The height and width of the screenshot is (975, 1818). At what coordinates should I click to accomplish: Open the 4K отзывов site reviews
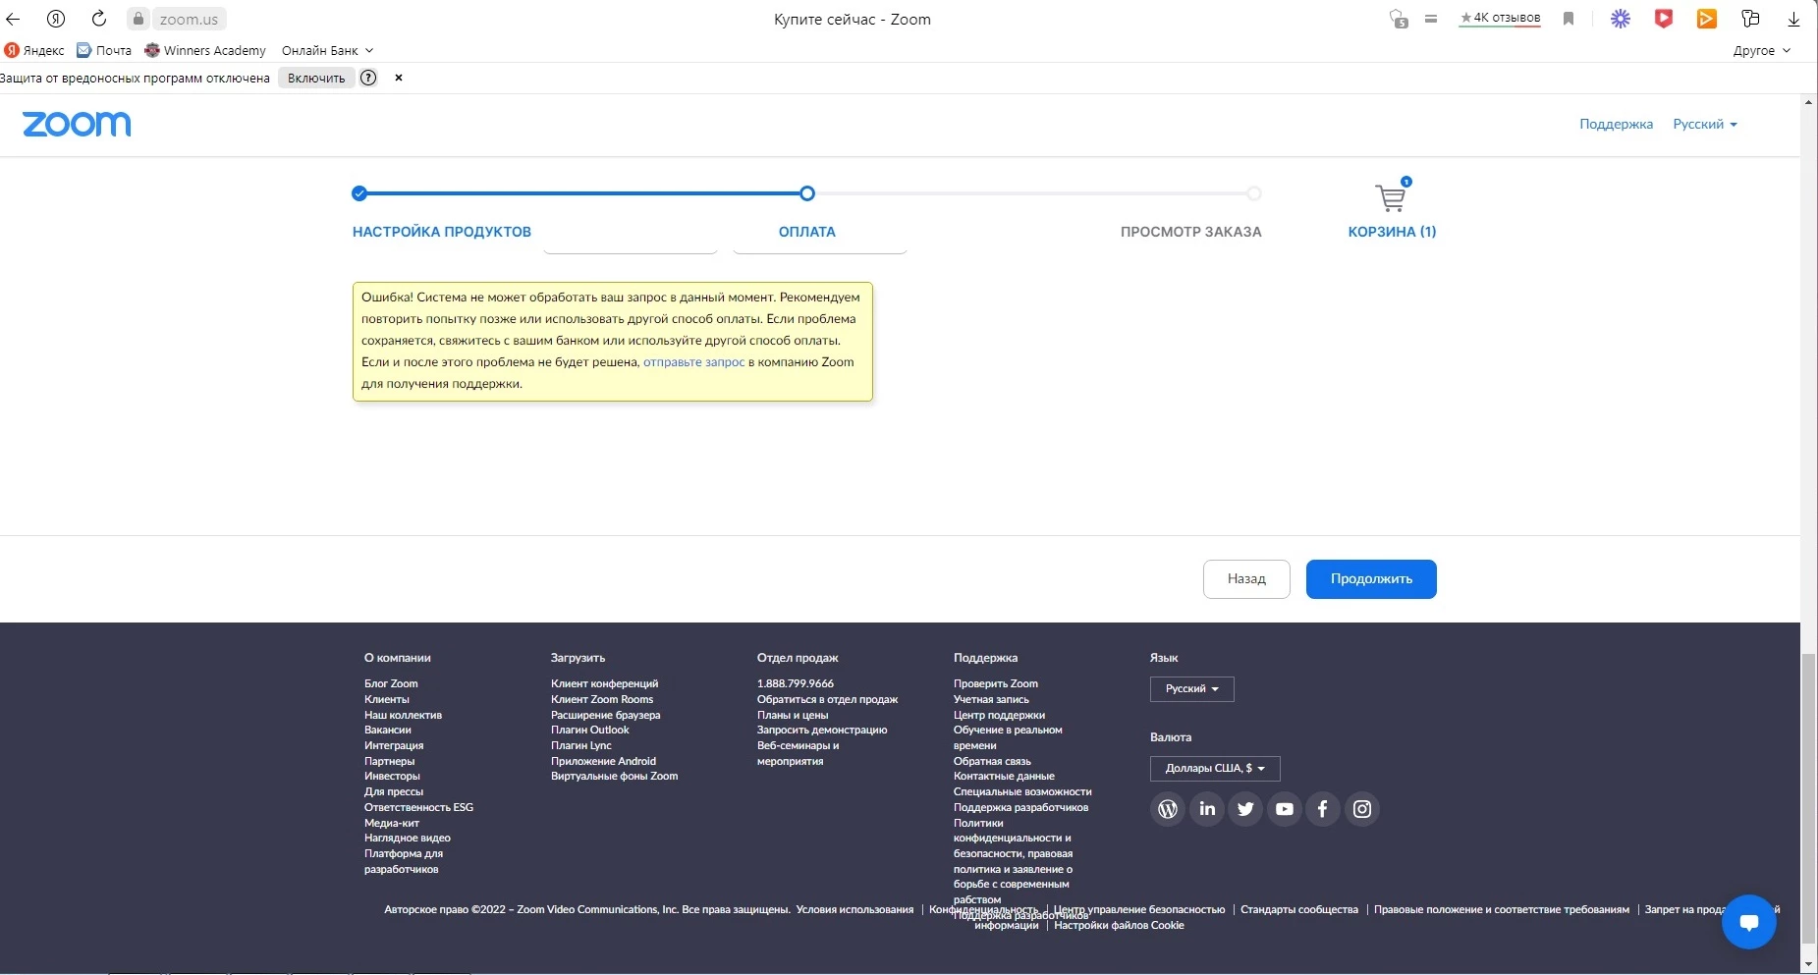[1500, 18]
